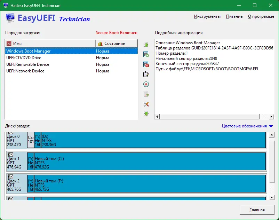The height and width of the screenshot is (220, 279).
Task: Sort boot list by Состояние column header
Action: (117, 44)
